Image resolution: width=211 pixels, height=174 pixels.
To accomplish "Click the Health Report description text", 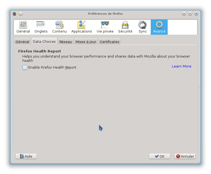I will pyautogui.click(x=106, y=58).
